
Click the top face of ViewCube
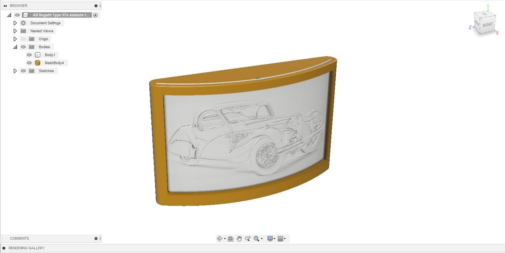484,14
